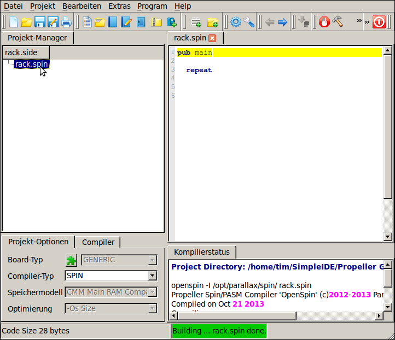Click the blue forward arrow icon
This screenshot has width=395, height=340.
click(283, 22)
